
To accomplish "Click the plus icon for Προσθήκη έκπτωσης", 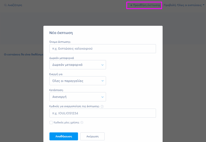I will pos(131,5).
